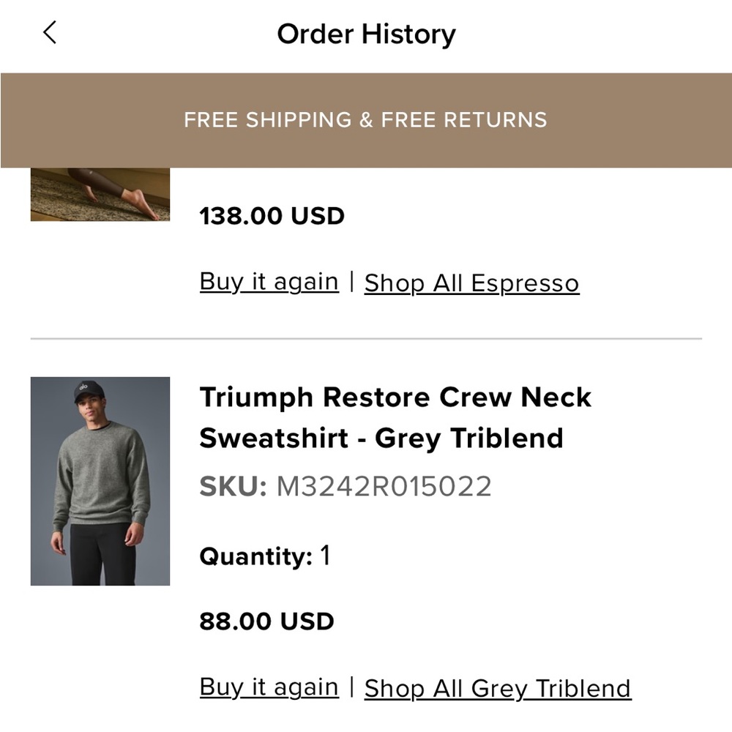Click the Quantity: 1 label

click(264, 556)
